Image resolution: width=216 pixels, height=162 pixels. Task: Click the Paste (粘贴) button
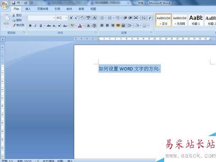[6, 20]
